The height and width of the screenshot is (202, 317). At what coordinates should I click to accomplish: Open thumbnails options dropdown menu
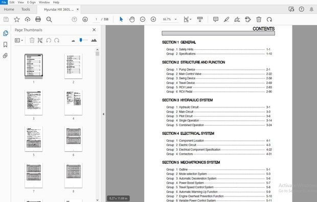(x=19, y=40)
